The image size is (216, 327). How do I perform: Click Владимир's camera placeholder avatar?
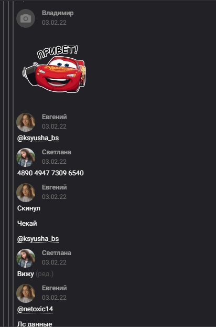[26, 18]
